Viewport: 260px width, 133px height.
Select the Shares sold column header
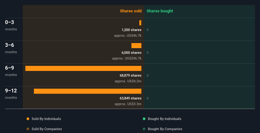coord(131,11)
